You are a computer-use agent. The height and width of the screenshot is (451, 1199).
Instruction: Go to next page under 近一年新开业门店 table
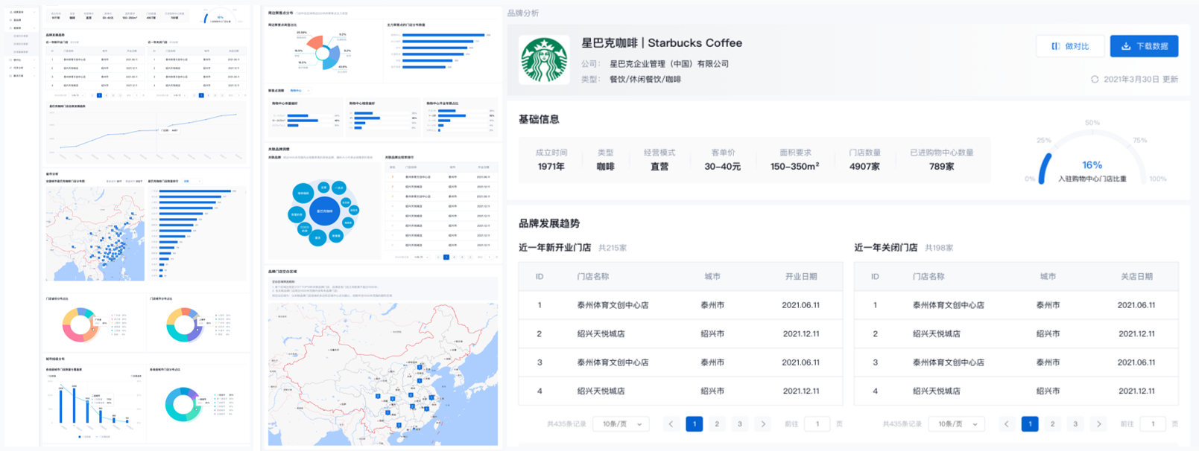[762, 424]
